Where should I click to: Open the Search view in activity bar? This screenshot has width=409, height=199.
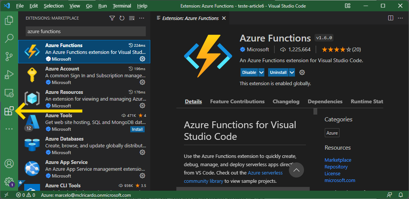pos(9,38)
